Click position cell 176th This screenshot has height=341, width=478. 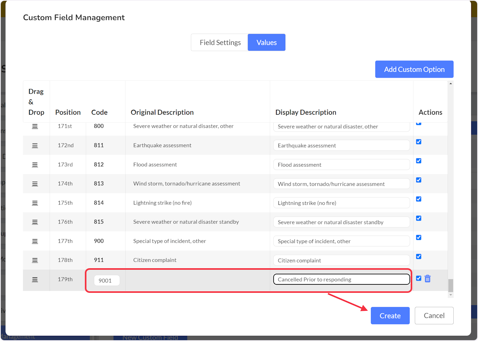coord(65,222)
